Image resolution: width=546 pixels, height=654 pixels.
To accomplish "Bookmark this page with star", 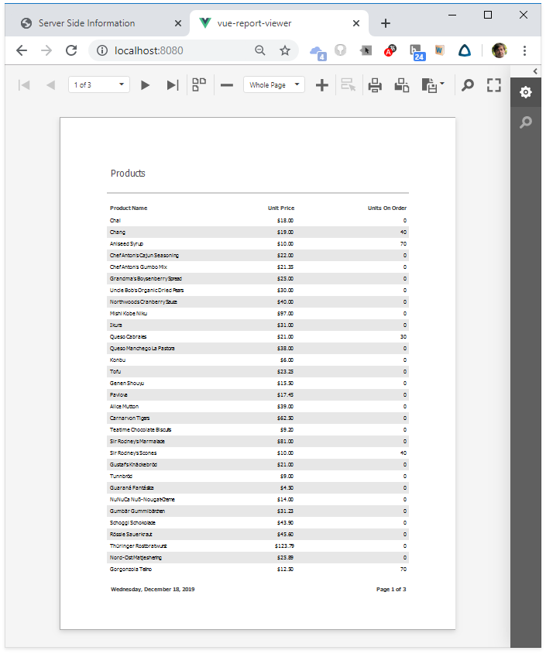I will (x=285, y=50).
